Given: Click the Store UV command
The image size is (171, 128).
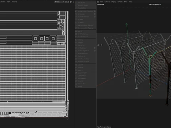Looking at the screenshot, I should [x=85, y=81].
